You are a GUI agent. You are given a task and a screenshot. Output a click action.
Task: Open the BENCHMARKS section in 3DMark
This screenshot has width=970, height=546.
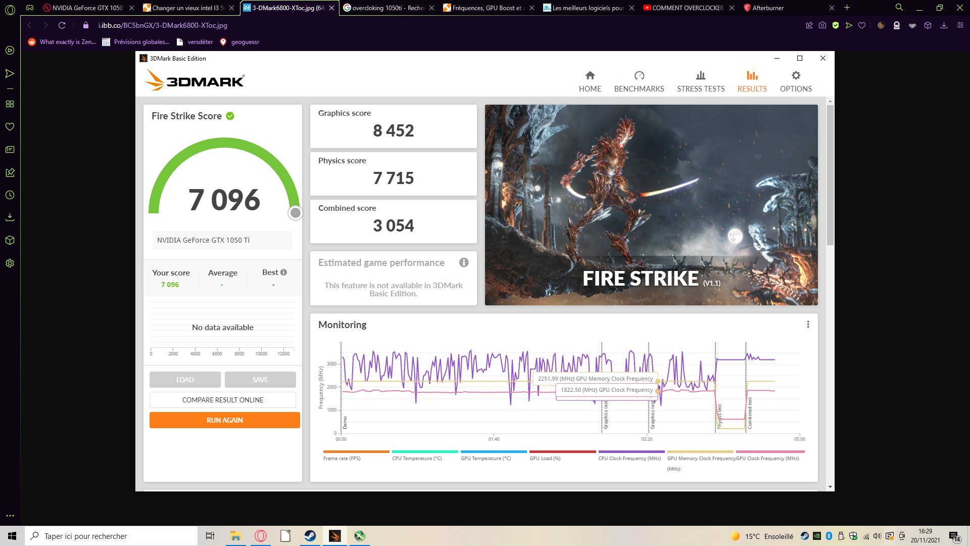point(639,81)
